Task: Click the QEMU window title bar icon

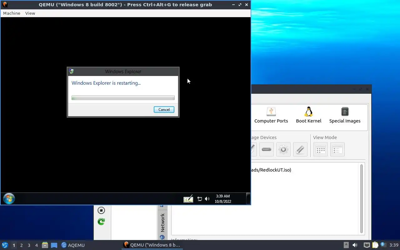Action: pos(5,5)
